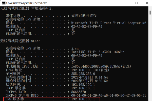Viewport: 152px width, 101px height.
Task: Click the 无线局域网适配器 本地连接* 2 heading
Action: point(26,8)
